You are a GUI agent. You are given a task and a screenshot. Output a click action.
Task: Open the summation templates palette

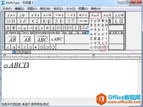pos(47,21)
